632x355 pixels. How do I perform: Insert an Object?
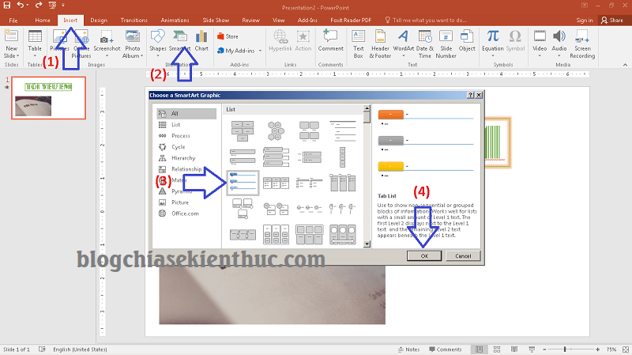point(467,41)
